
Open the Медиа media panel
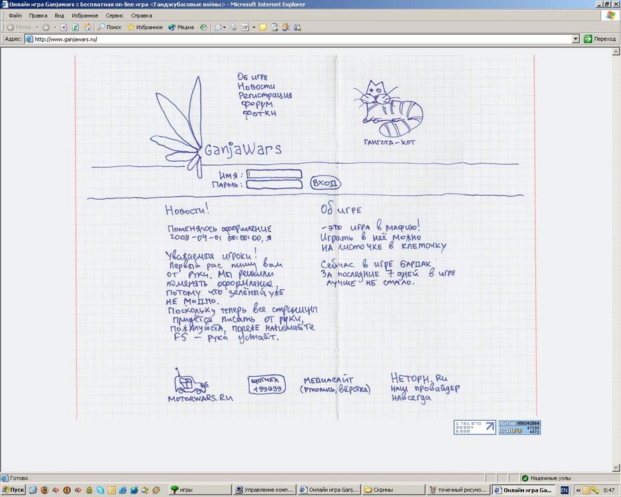coord(181,27)
